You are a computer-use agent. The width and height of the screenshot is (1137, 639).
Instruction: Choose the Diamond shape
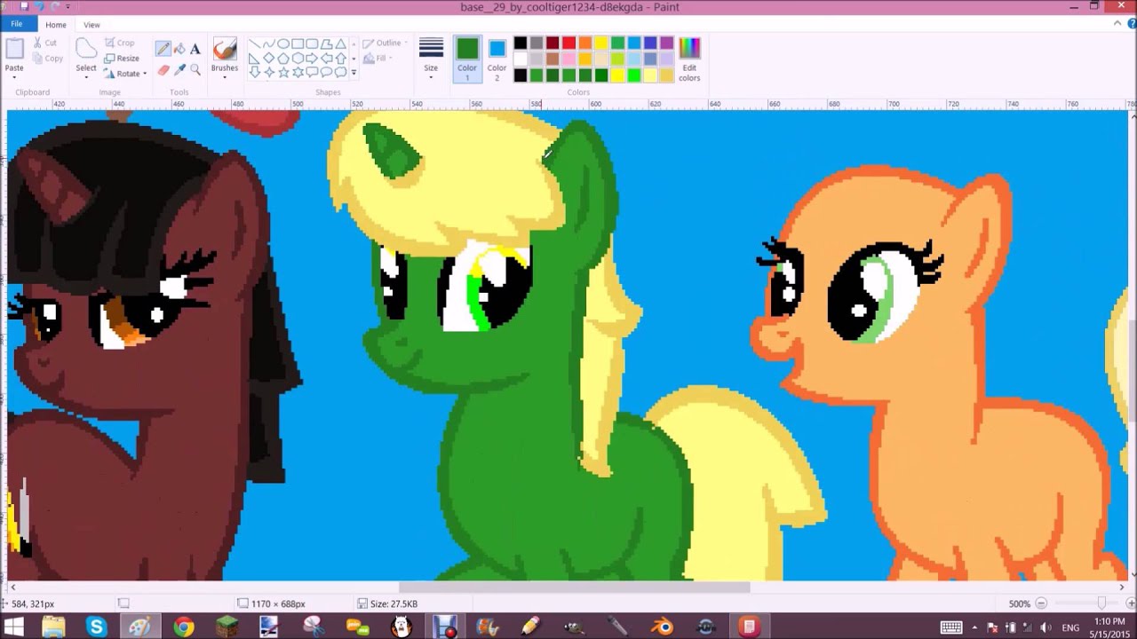pyautogui.click(x=269, y=58)
